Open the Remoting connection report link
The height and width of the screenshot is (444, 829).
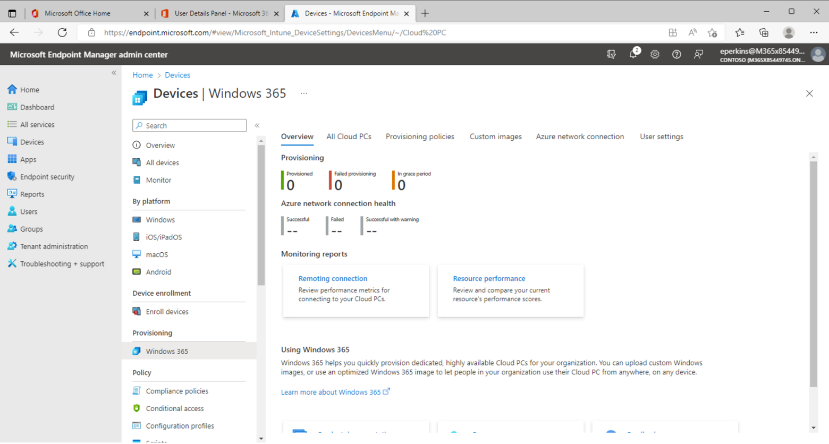(x=333, y=278)
